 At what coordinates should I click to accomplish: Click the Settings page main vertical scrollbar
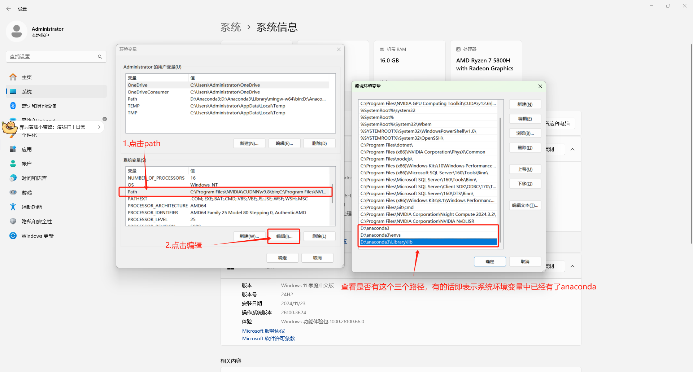[691, 144]
